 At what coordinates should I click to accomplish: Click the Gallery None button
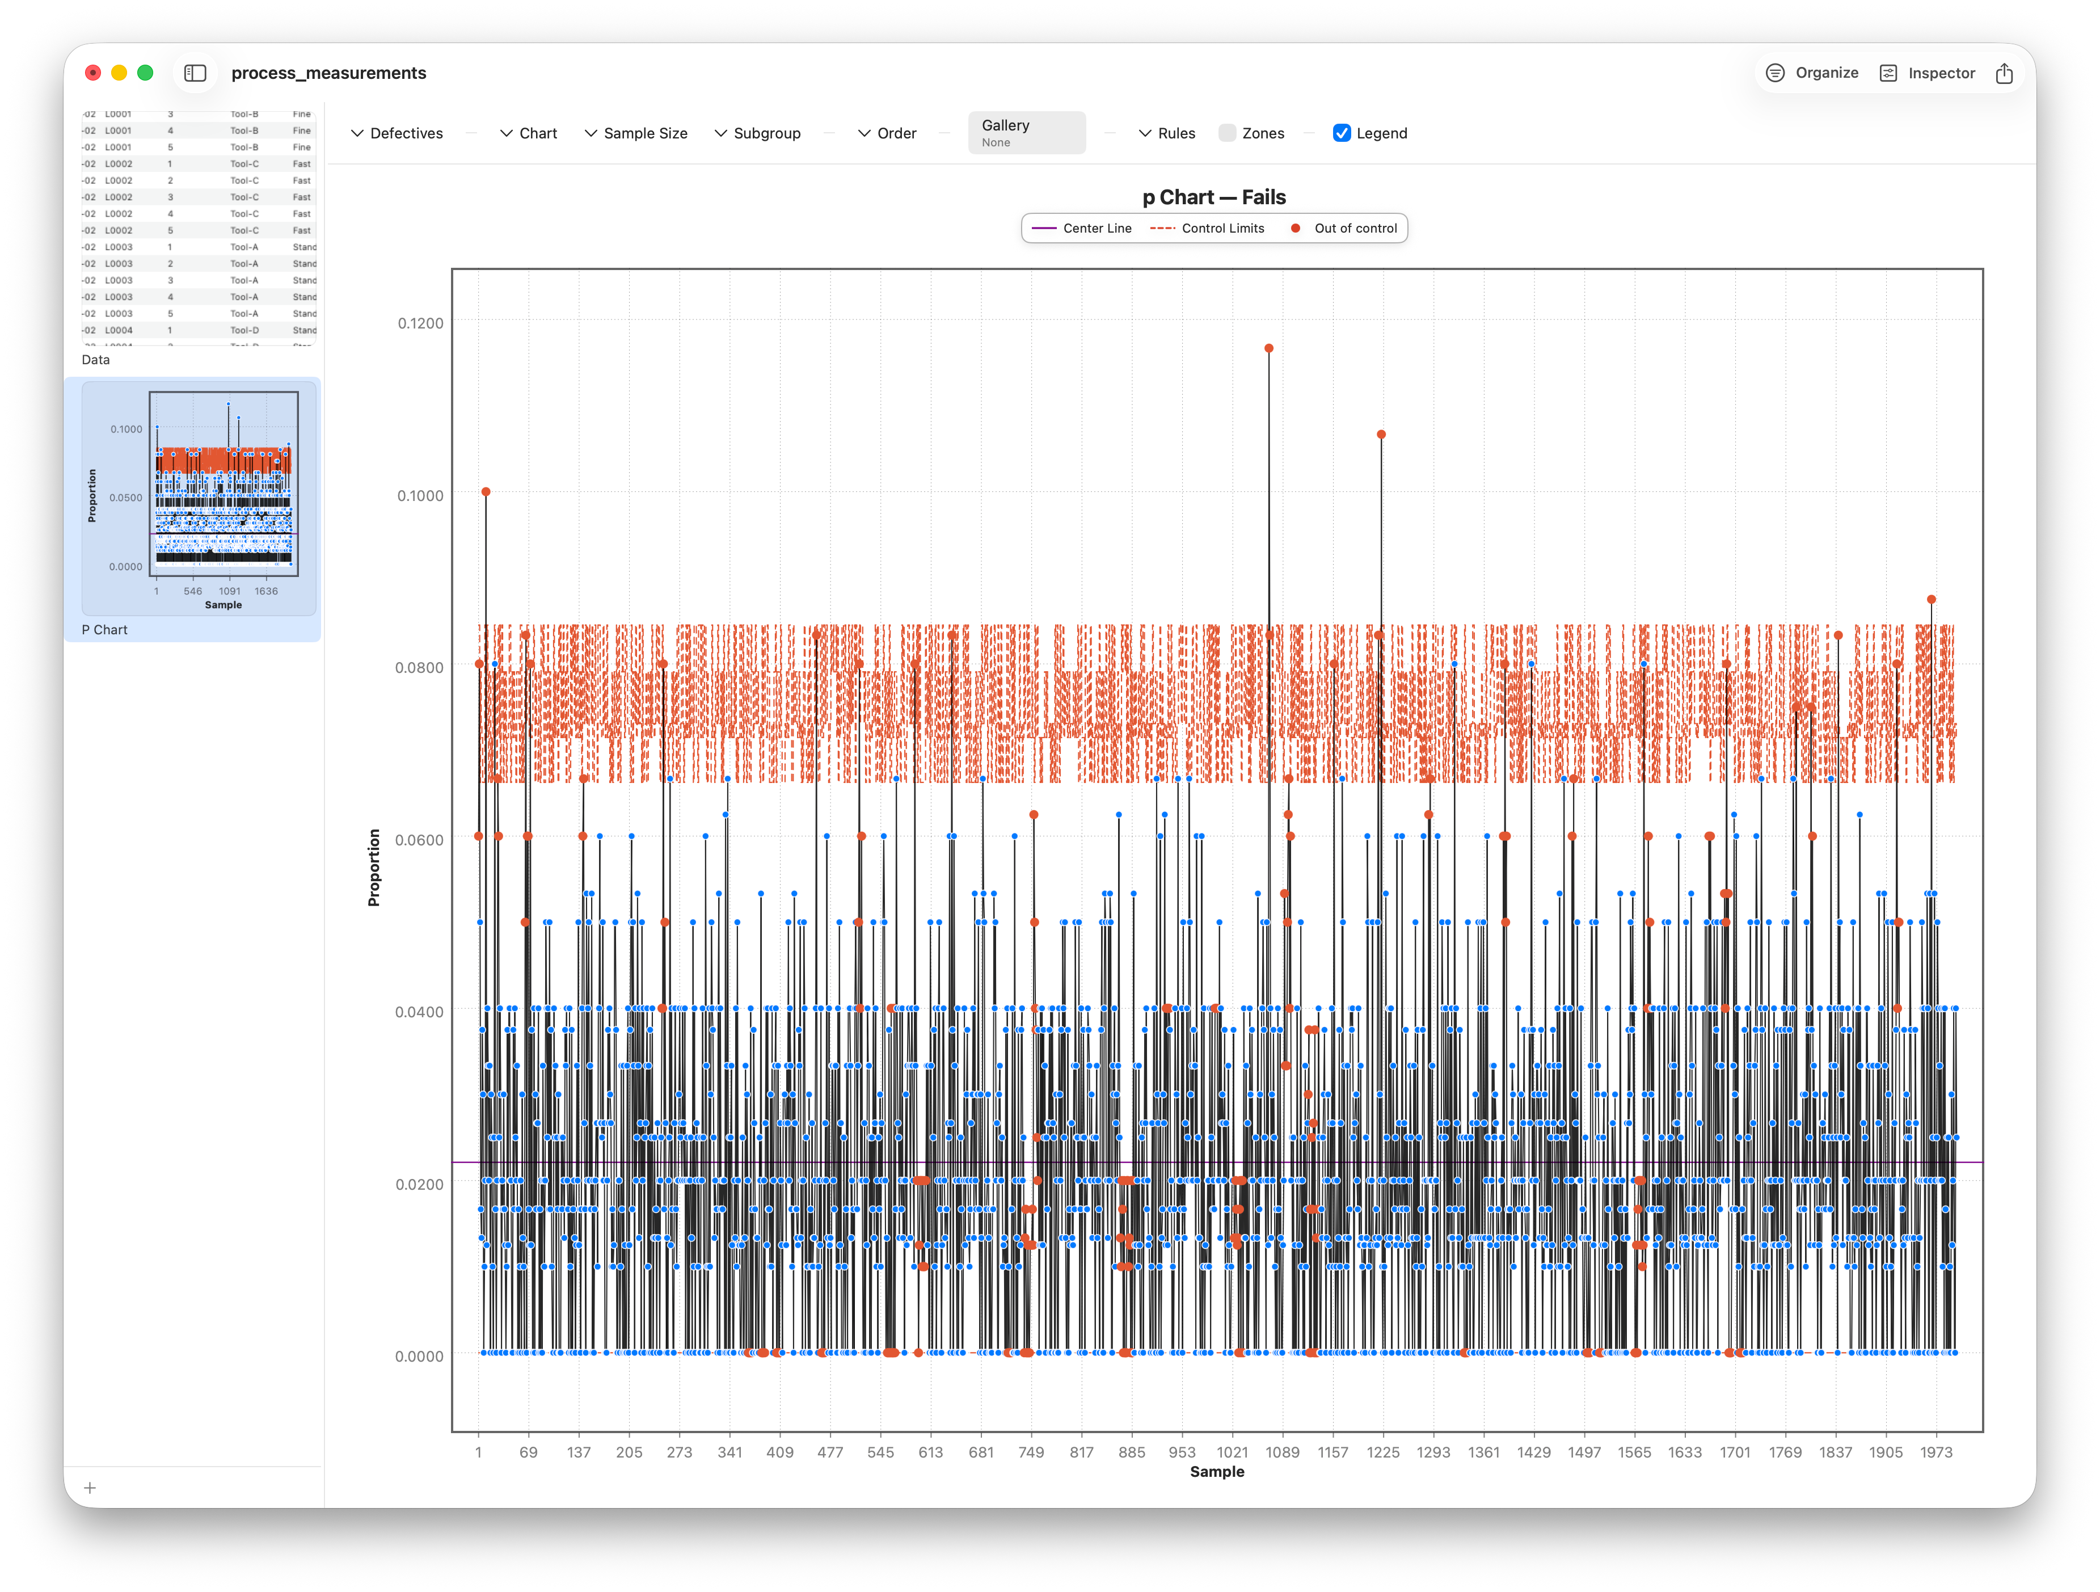pyautogui.click(x=1026, y=133)
